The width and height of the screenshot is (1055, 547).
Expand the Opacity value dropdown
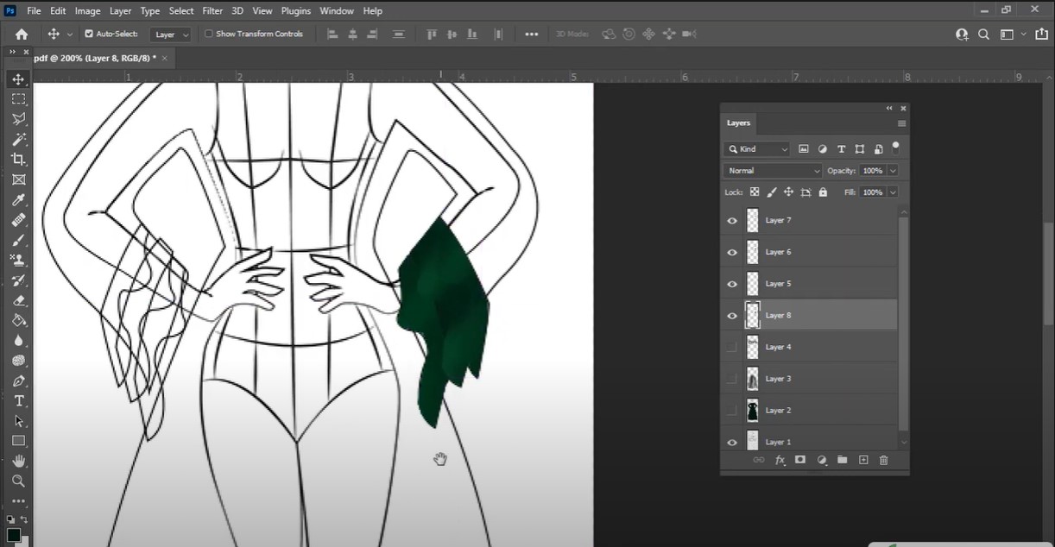click(893, 171)
